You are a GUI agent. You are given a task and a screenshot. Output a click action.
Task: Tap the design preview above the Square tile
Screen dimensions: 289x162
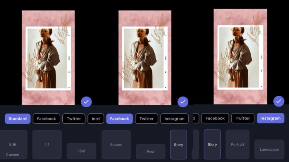145,58
